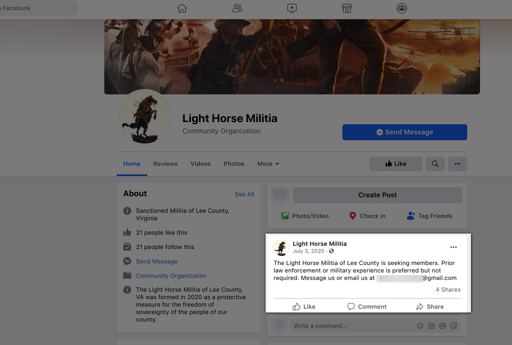This screenshot has height=345, width=512.
Task: Attach a photo to the comment
Action: (431, 325)
